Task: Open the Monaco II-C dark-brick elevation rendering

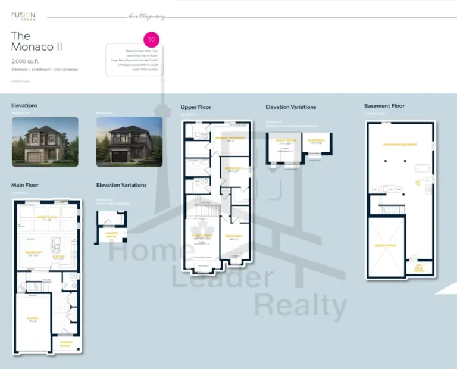Action: [x=129, y=142]
